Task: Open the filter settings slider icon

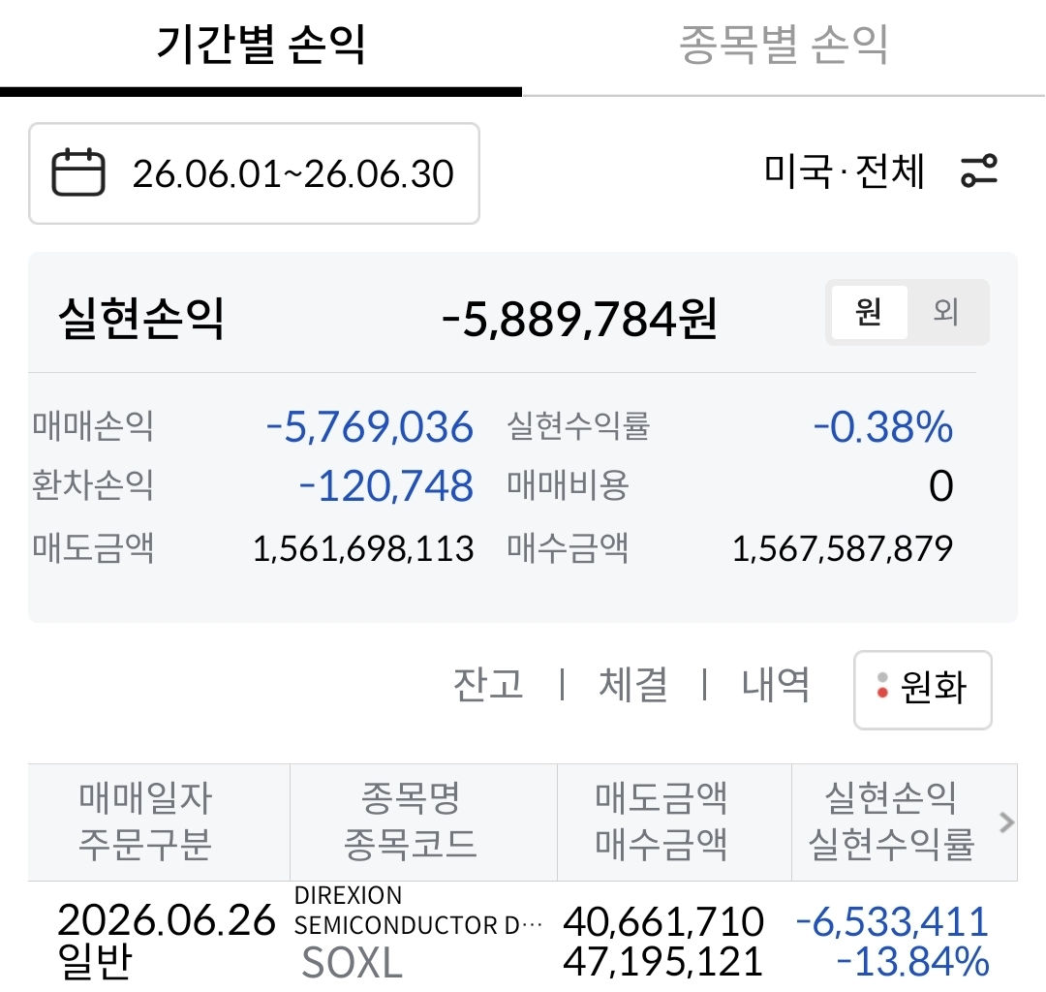Action: tap(978, 170)
